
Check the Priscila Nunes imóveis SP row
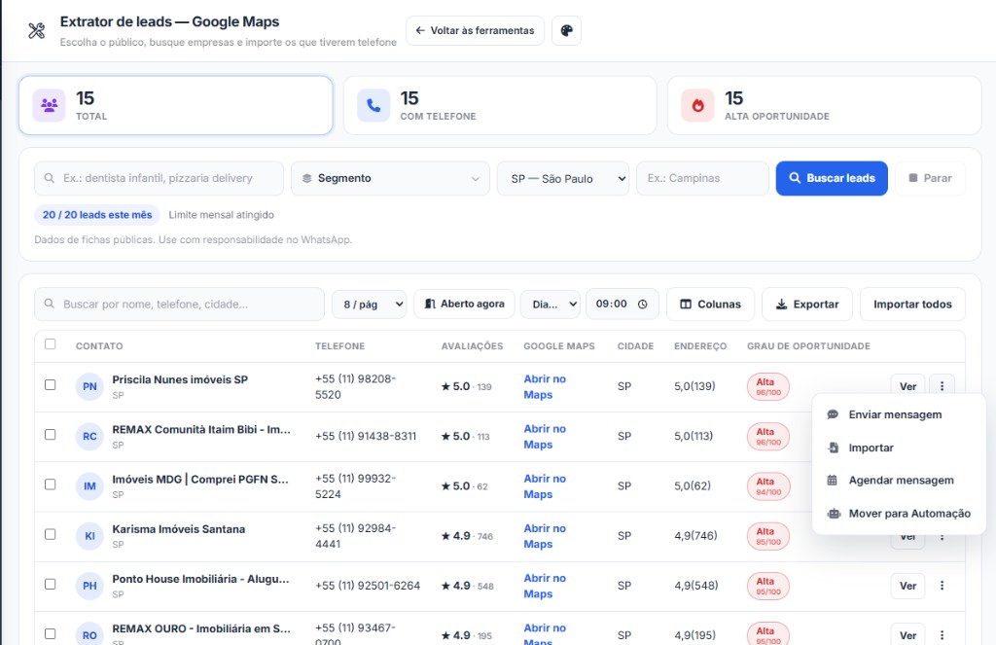51,385
